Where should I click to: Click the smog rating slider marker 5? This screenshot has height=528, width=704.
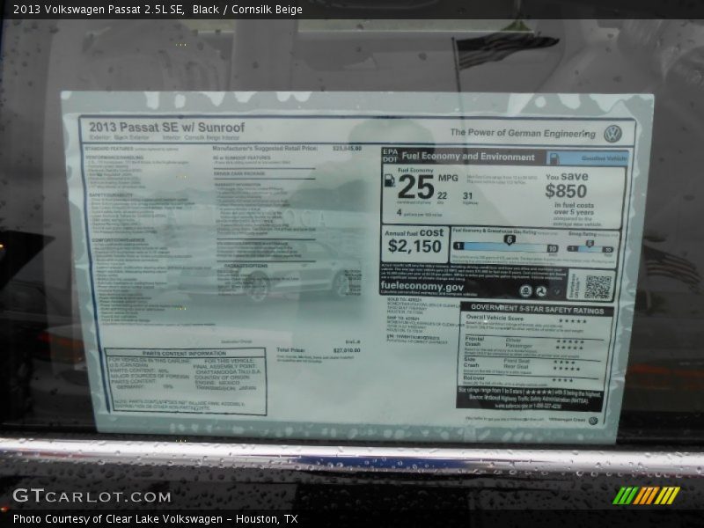pos(590,244)
